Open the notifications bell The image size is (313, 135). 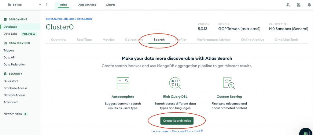coord(309,5)
